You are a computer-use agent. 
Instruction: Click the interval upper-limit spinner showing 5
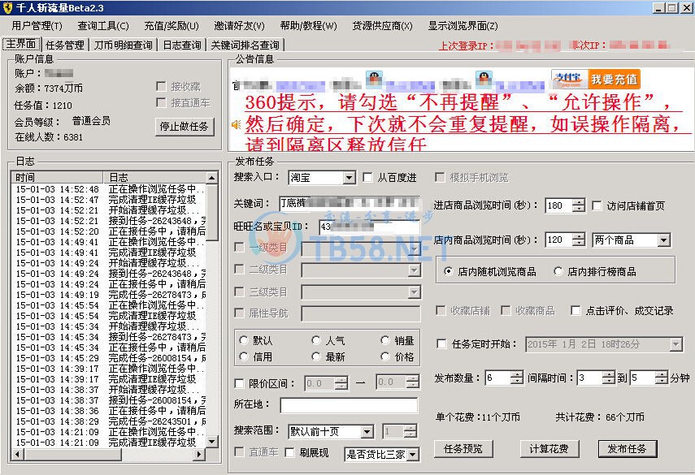(649, 378)
